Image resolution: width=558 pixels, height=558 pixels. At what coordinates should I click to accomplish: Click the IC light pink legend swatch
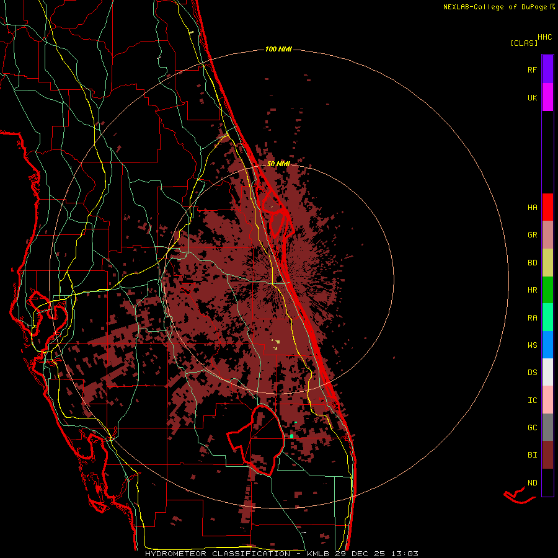tap(547, 400)
